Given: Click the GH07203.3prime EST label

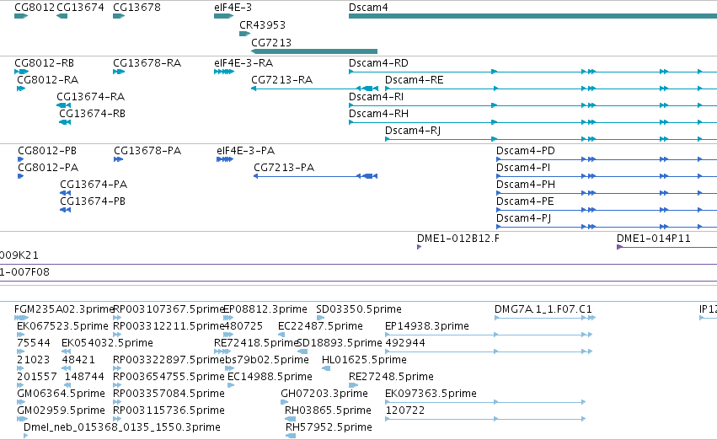Looking at the screenshot, I should [x=324, y=394].
